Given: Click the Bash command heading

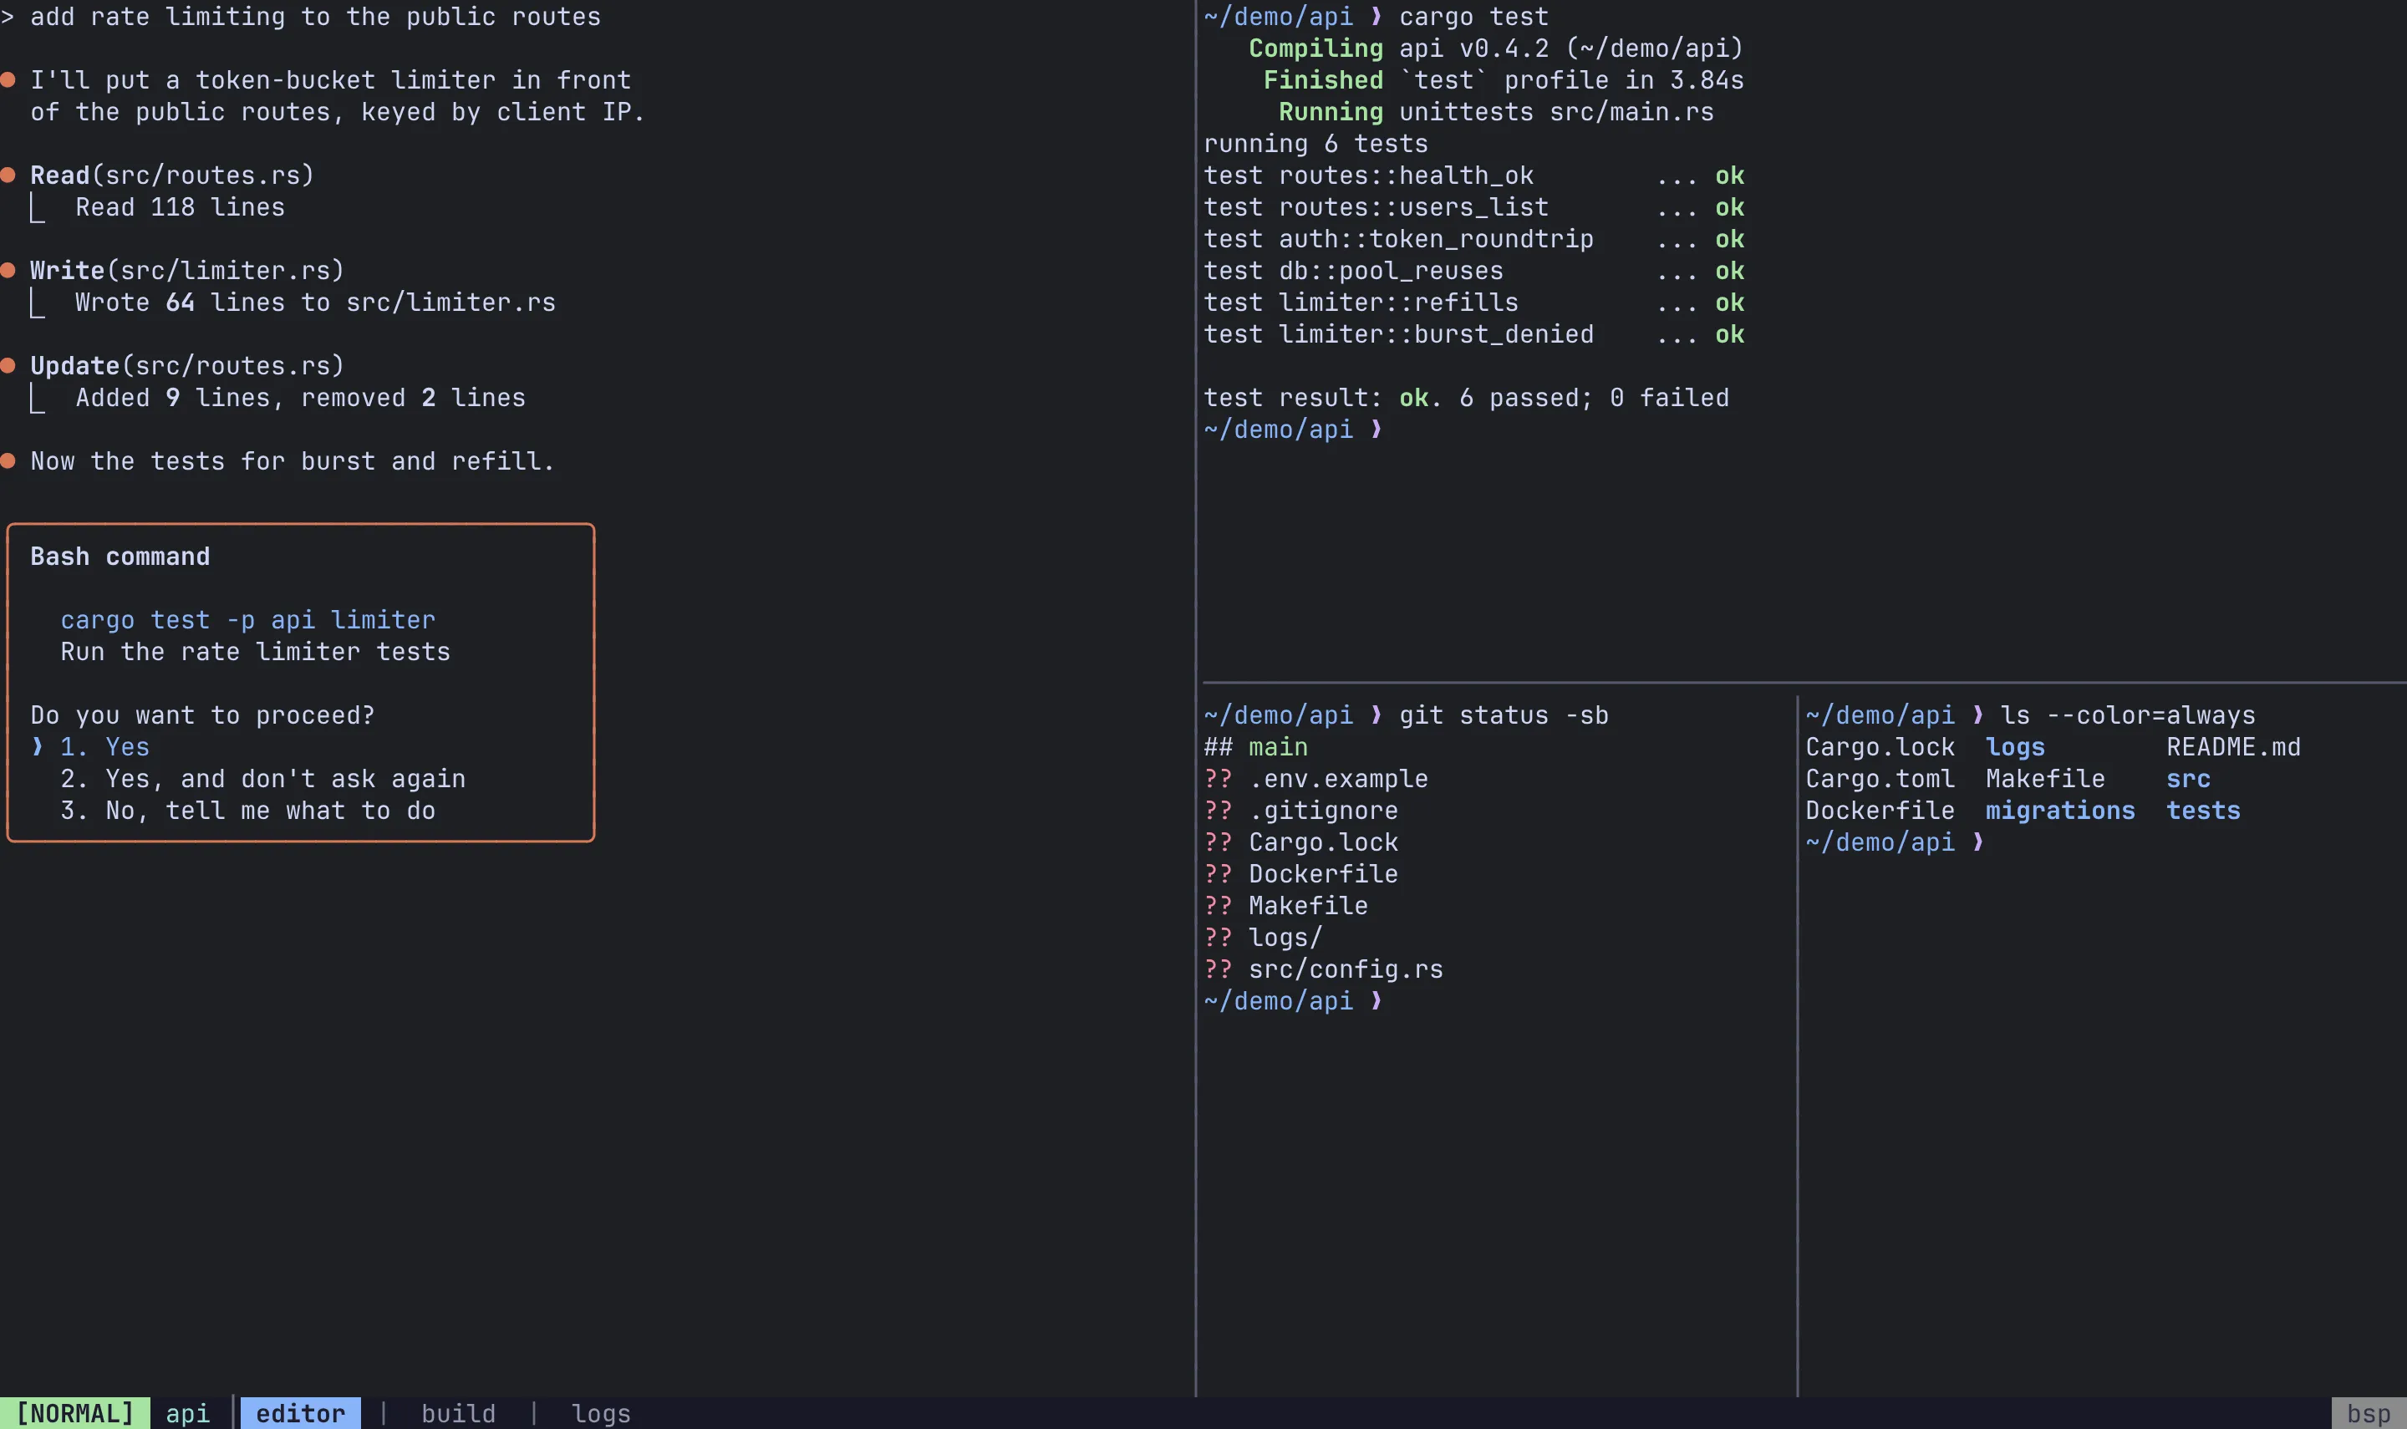Looking at the screenshot, I should 120,557.
